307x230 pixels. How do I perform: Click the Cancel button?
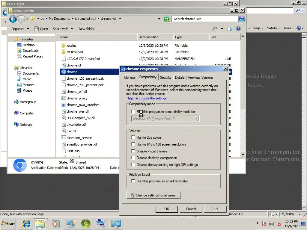191,209
